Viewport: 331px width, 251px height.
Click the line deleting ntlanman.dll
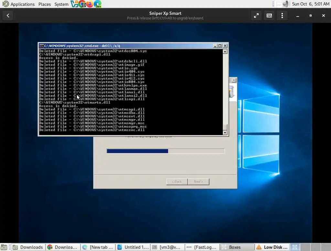(93, 89)
